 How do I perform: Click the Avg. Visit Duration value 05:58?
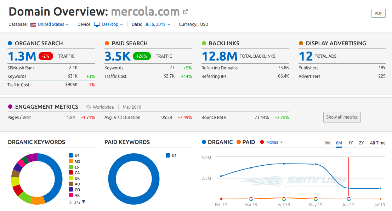166,118
